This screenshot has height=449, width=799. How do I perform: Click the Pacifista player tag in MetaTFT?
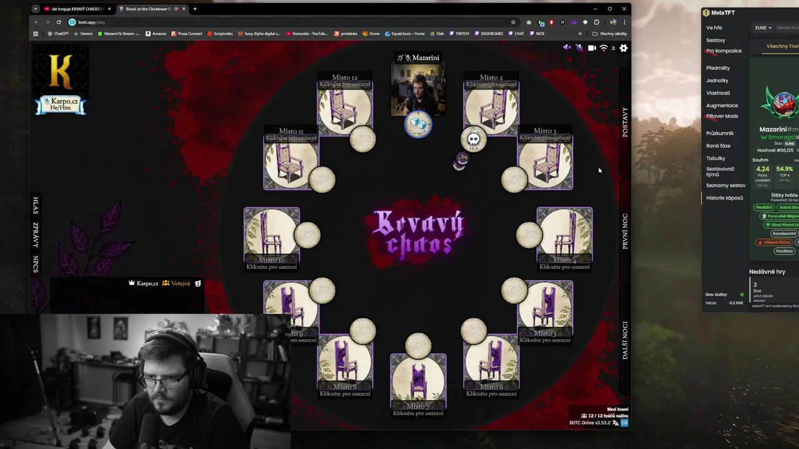click(784, 251)
